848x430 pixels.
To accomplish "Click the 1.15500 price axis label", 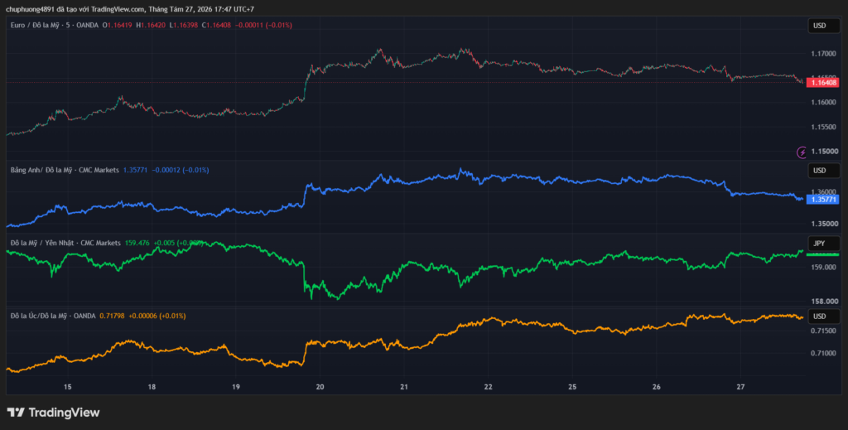I will pos(822,127).
